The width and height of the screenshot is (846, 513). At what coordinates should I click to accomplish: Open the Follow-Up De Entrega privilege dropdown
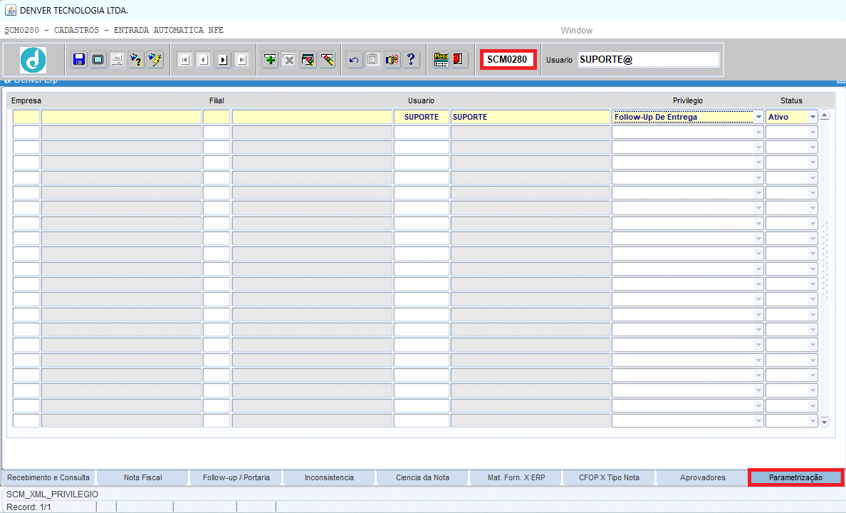pos(758,117)
